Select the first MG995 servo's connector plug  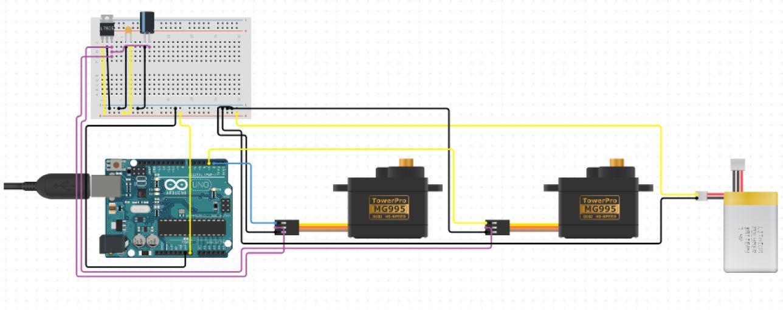(x=286, y=228)
